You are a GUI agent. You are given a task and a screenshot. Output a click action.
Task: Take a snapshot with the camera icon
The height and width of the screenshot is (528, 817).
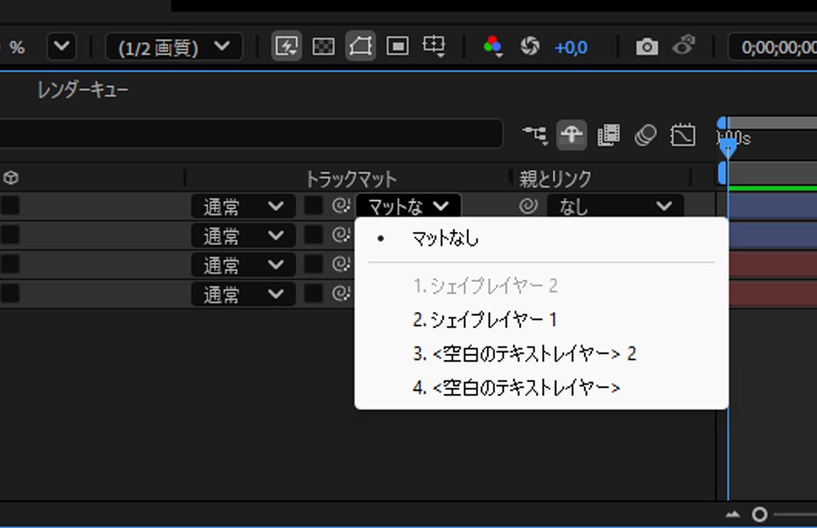[x=647, y=46]
